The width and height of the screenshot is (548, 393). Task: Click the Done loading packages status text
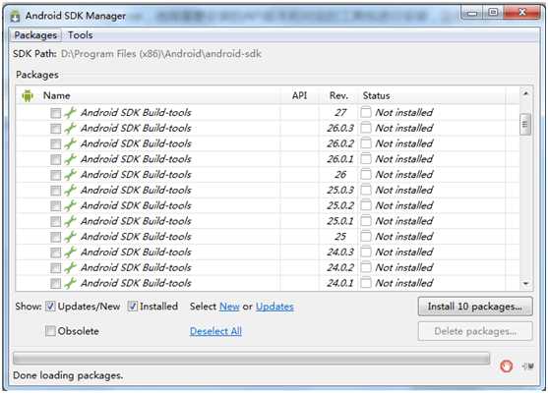68,375
